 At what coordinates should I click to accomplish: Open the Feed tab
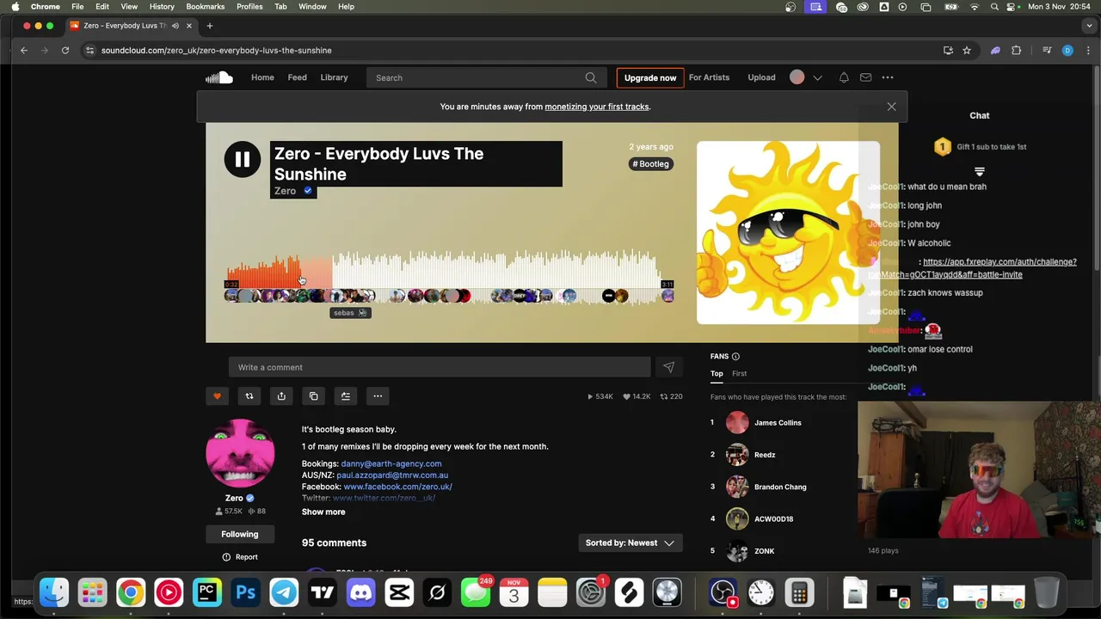point(297,77)
